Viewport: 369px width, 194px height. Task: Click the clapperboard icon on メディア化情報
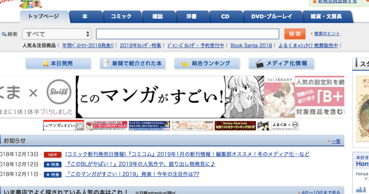pyautogui.click(x=259, y=64)
